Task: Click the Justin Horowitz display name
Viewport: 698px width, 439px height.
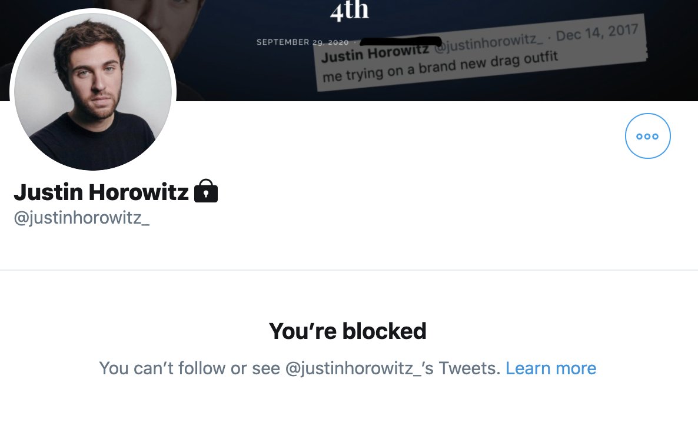Action: click(x=101, y=192)
